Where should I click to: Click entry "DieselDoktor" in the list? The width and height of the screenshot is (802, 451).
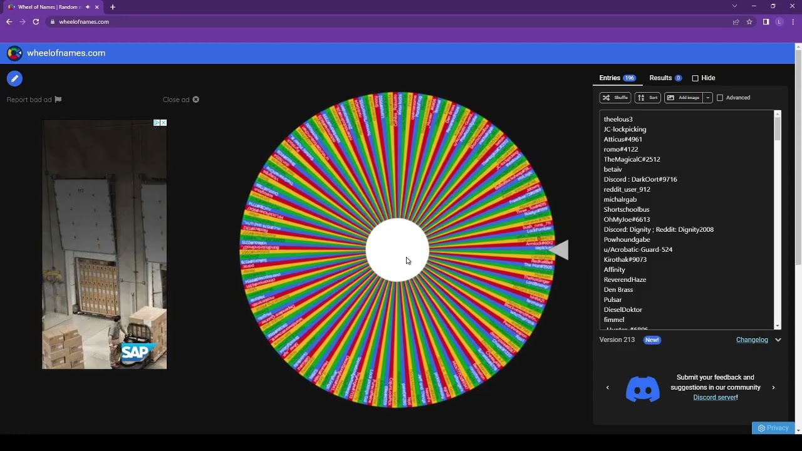[623, 310]
